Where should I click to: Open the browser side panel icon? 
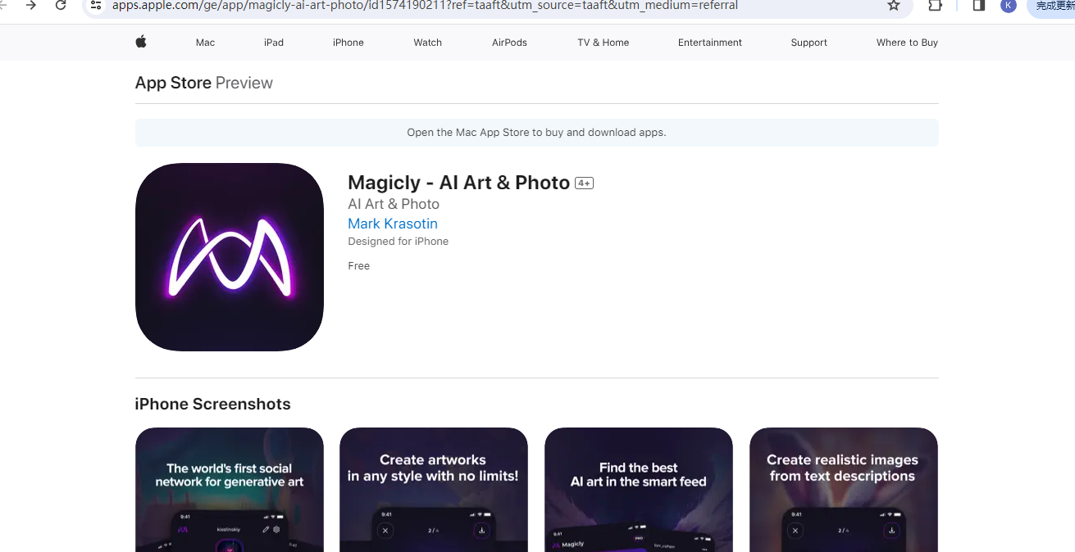978,6
